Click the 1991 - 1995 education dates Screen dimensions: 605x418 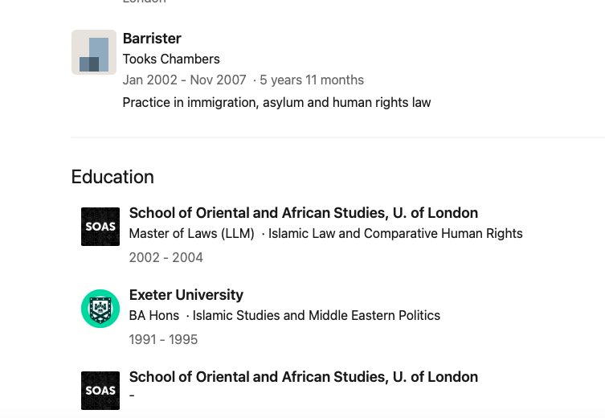pyautogui.click(x=163, y=340)
